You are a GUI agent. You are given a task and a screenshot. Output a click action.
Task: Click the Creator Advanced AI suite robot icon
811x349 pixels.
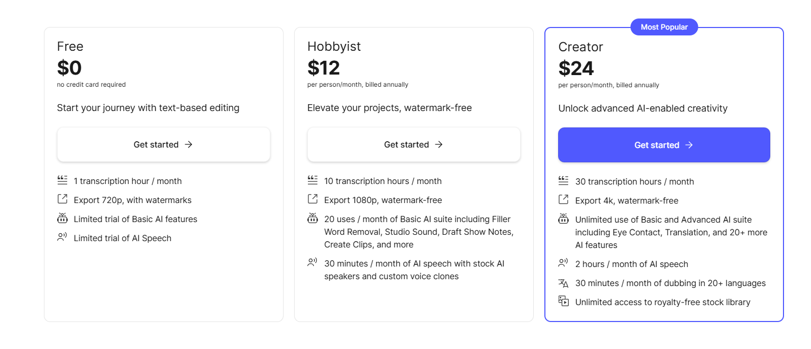[x=563, y=219]
